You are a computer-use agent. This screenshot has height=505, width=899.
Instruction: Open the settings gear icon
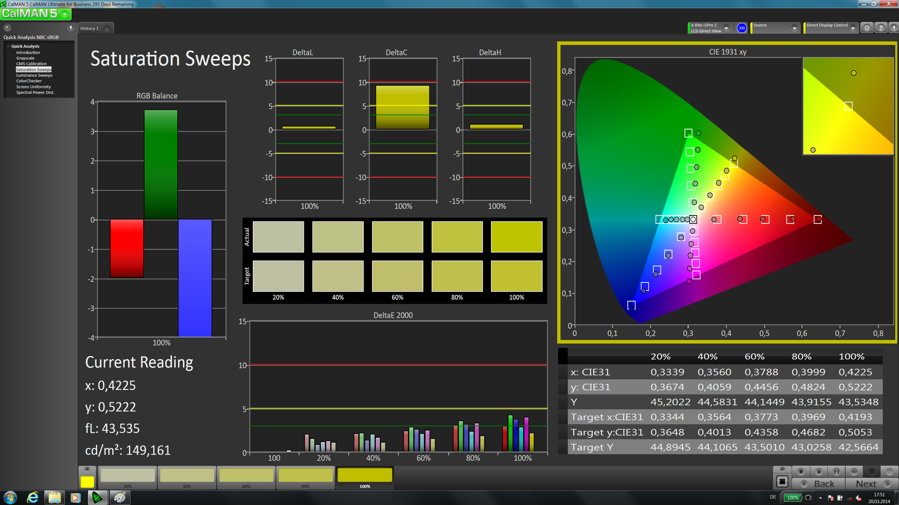(867, 28)
